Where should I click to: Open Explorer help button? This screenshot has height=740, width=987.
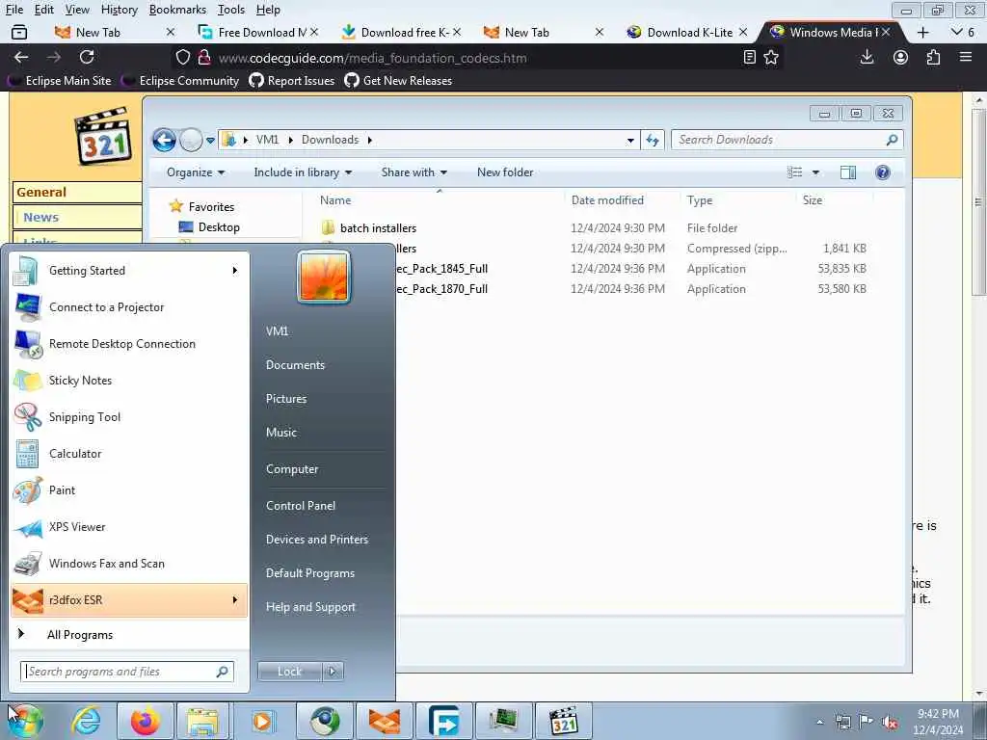pos(883,172)
